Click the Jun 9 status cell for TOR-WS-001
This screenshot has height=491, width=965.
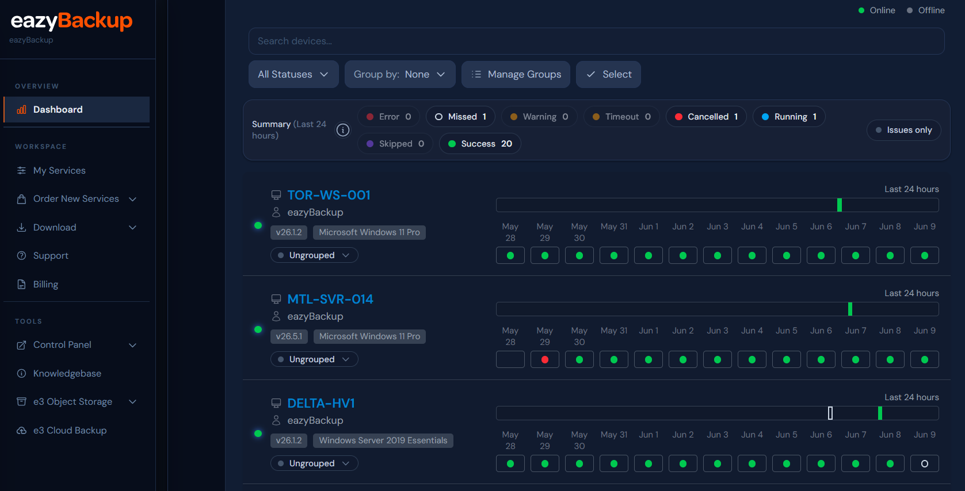[x=925, y=255]
